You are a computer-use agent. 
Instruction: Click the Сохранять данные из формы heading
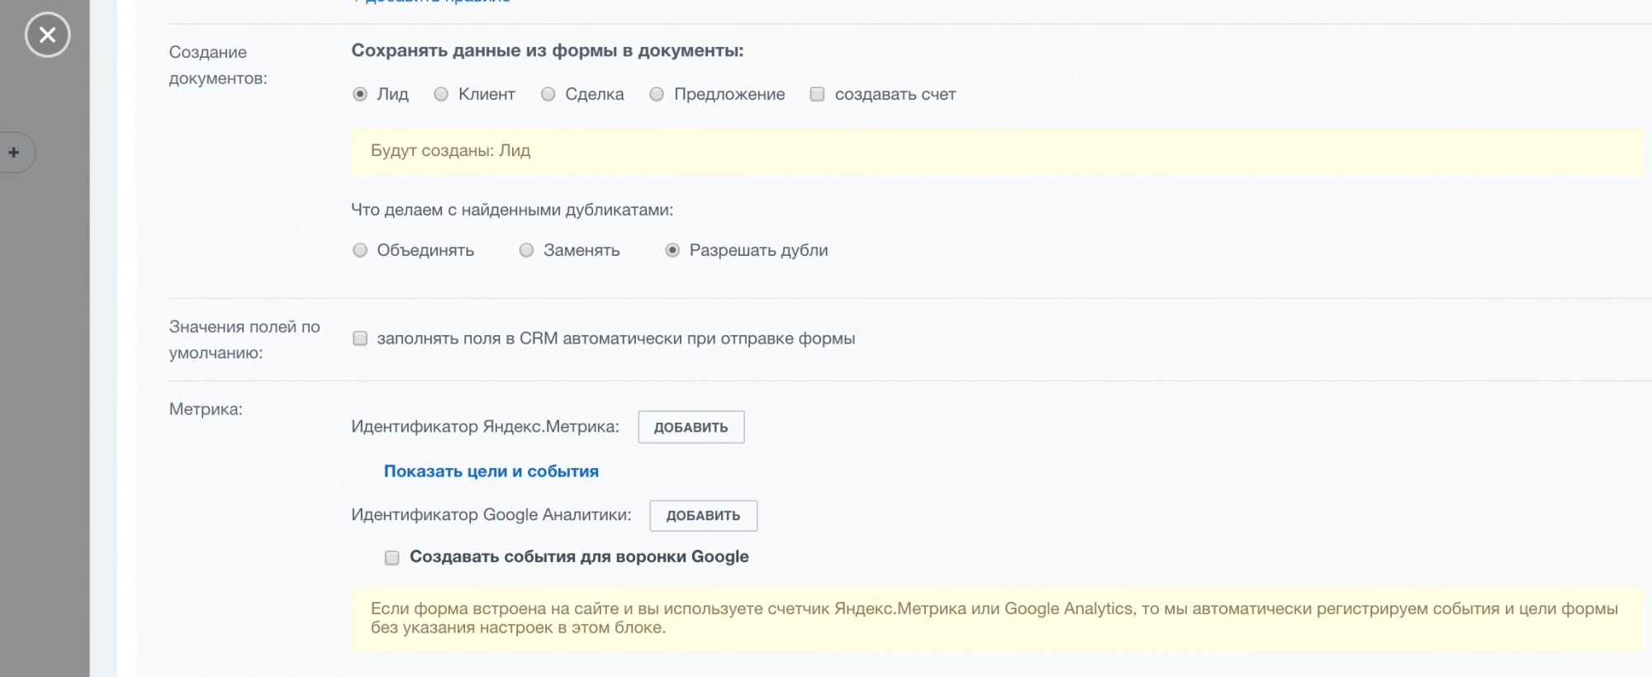(x=547, y=50)
